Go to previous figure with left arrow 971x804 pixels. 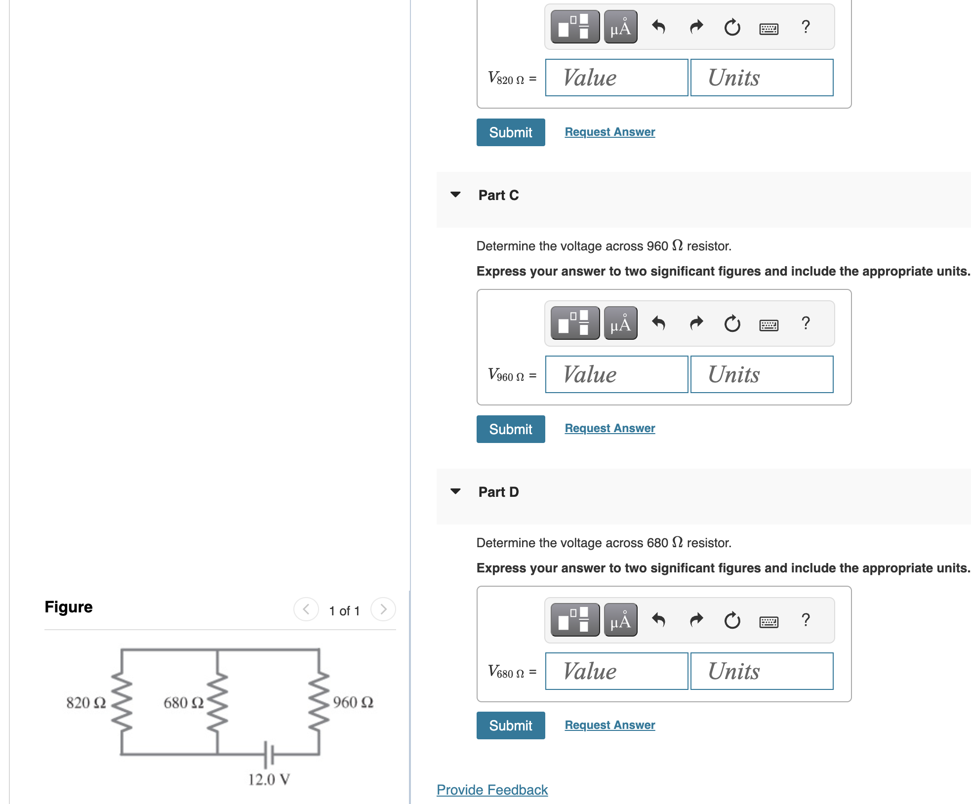(306, 609)
